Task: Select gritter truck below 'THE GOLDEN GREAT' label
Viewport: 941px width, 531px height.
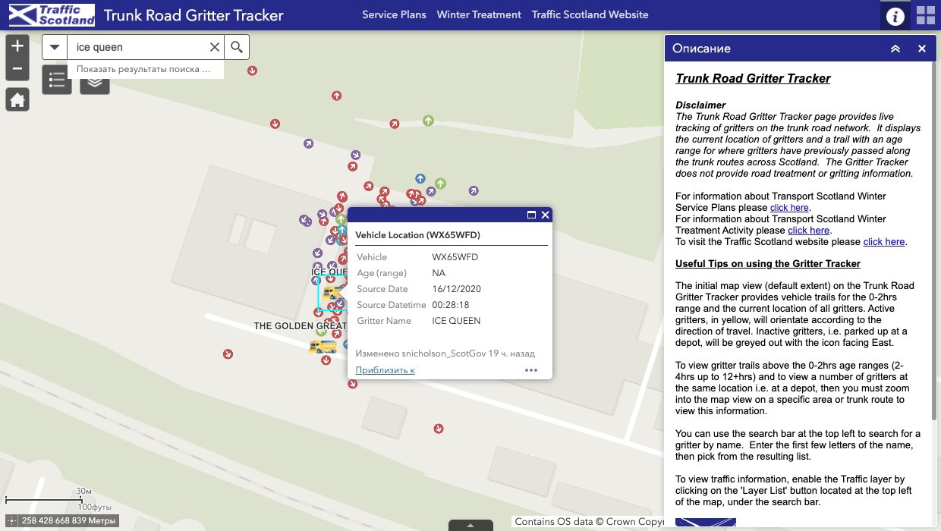Action: (x=323, y=347)
